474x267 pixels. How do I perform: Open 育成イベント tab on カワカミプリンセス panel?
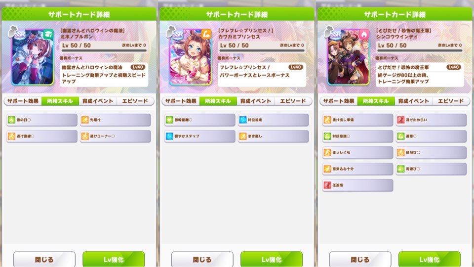(x=256, y=101)
